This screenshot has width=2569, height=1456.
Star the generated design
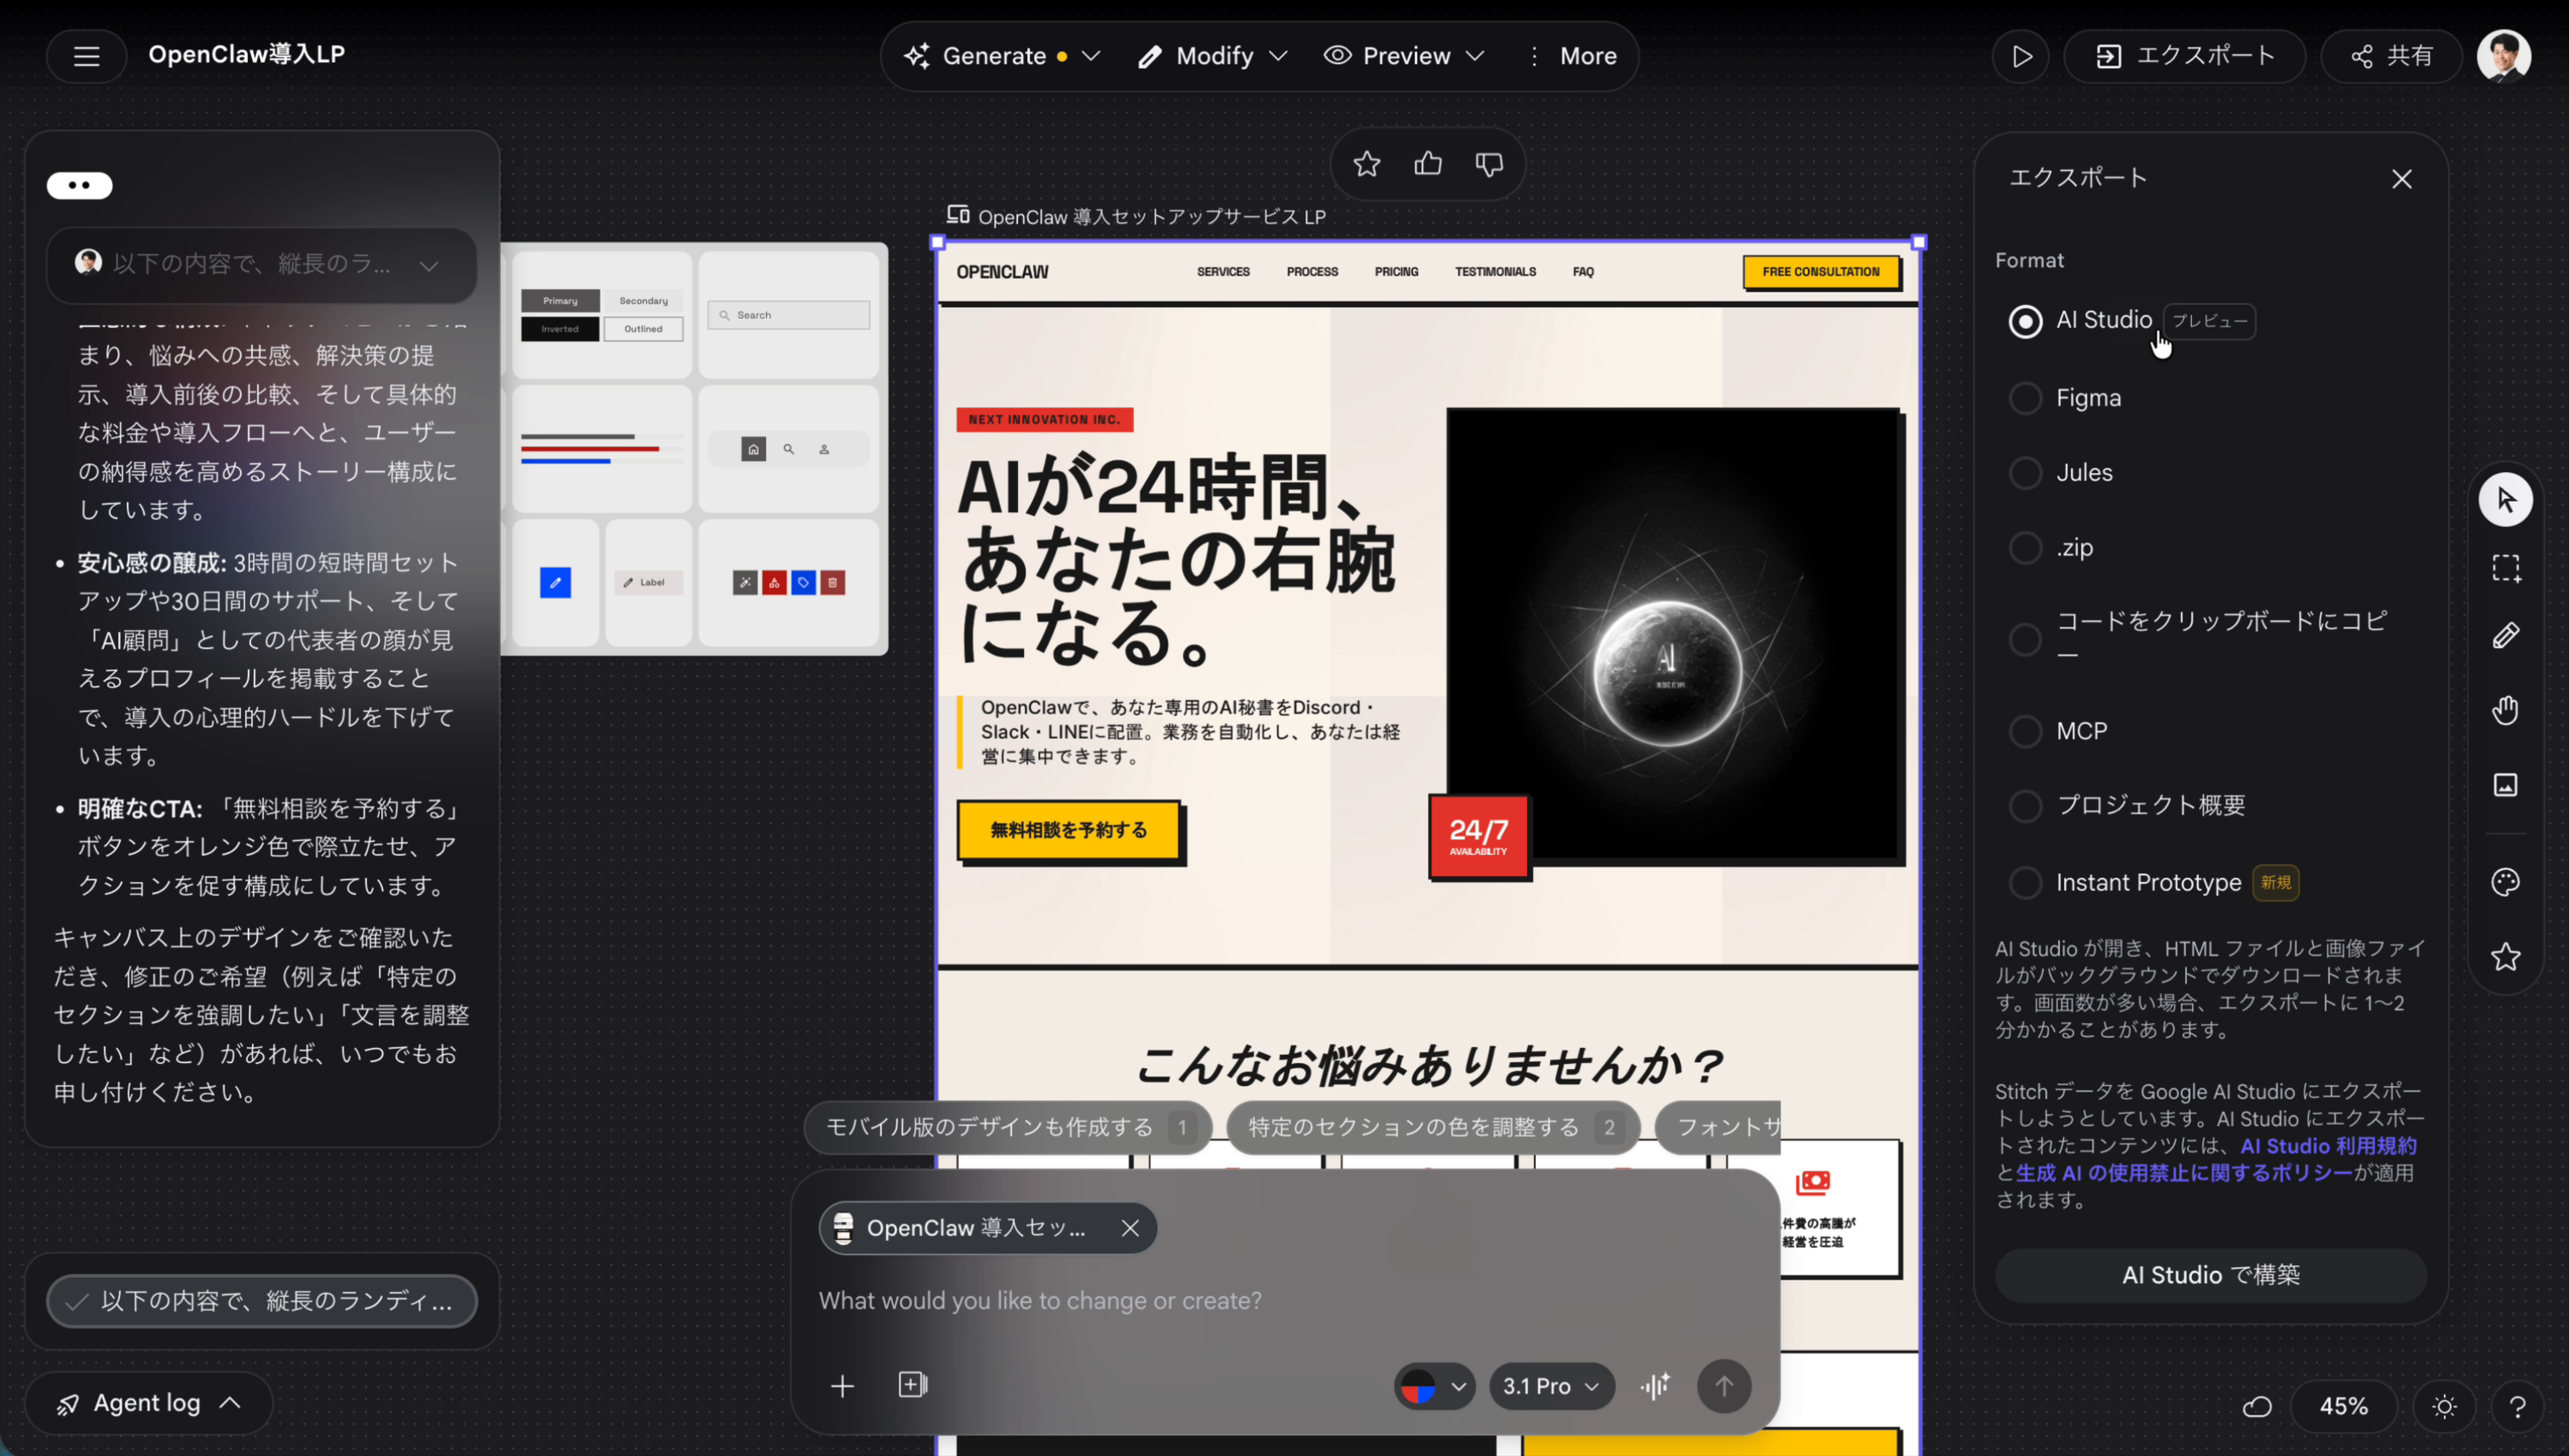coord(1367,163)
